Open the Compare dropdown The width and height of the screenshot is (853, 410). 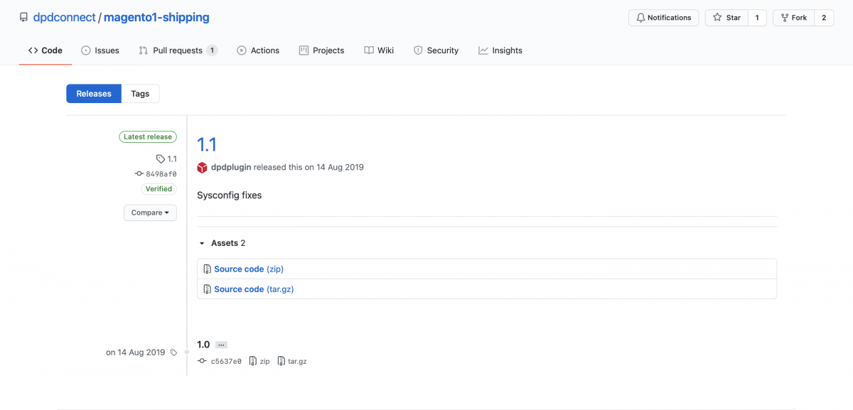click(150, 212)
